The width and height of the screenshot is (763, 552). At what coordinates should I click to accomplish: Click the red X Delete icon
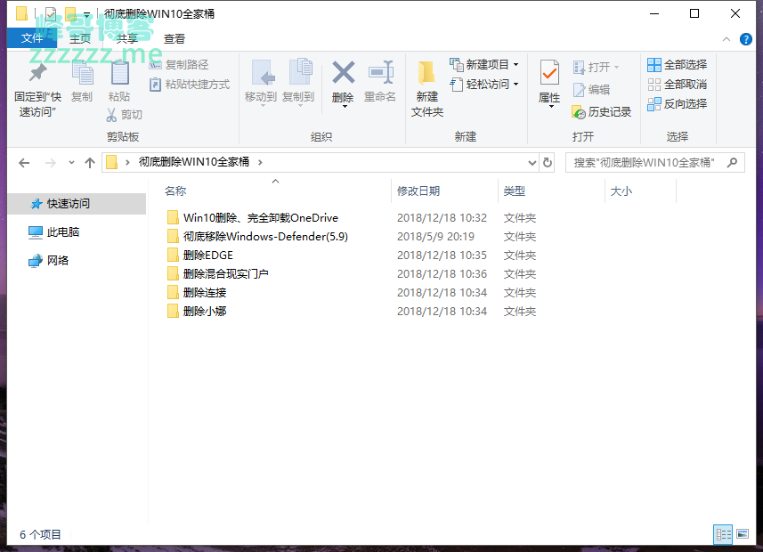pos(344,72)
